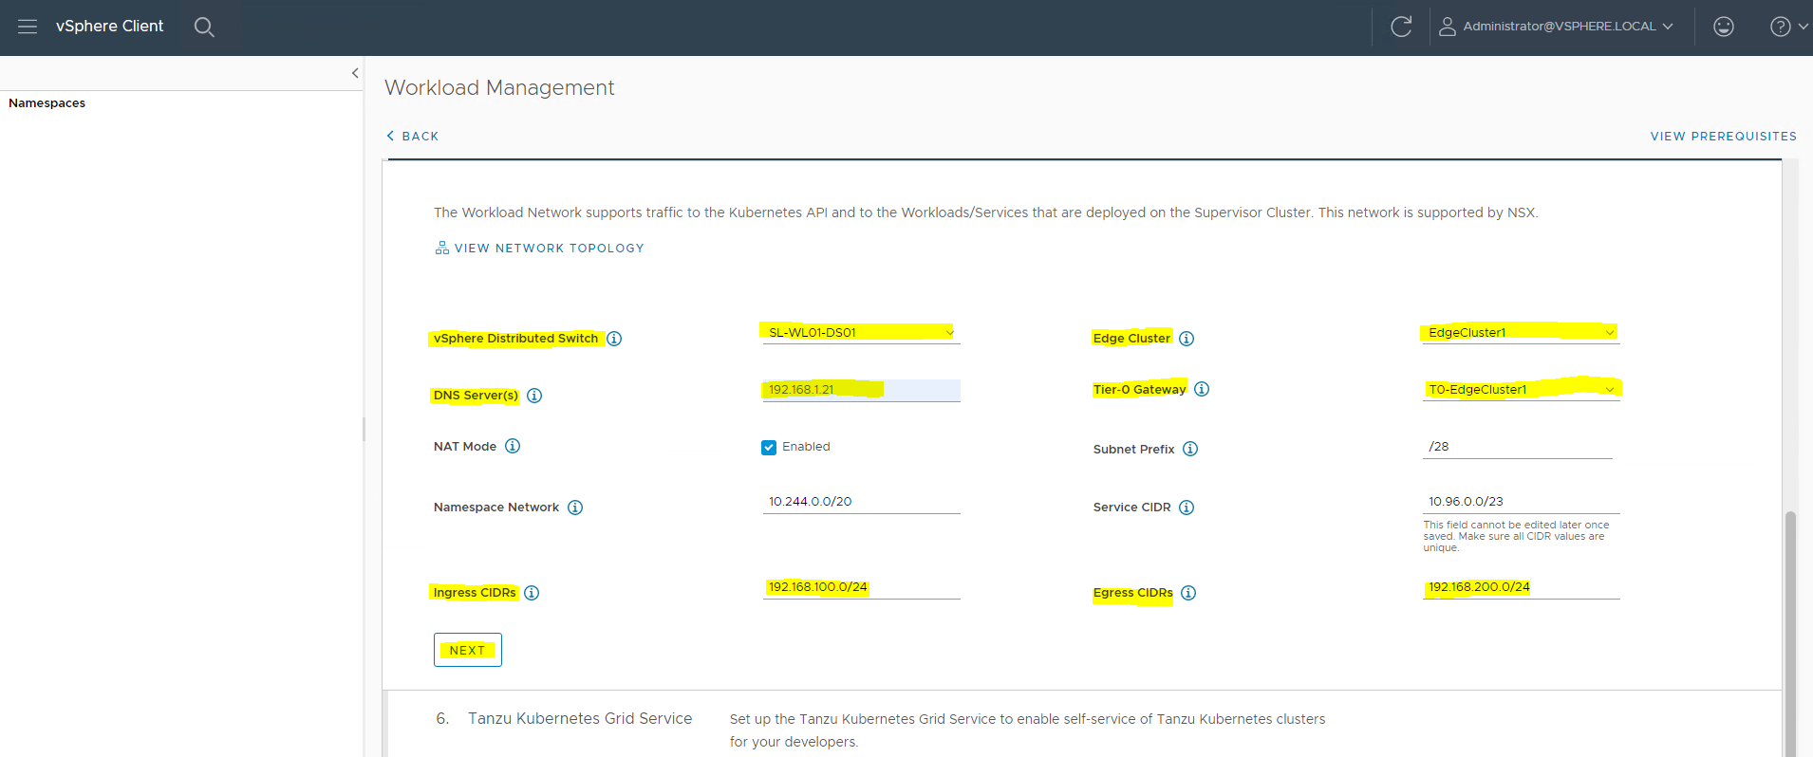Show info for Namespace Network
Viewport: 1813px width, 757px height.
[575, 508]
